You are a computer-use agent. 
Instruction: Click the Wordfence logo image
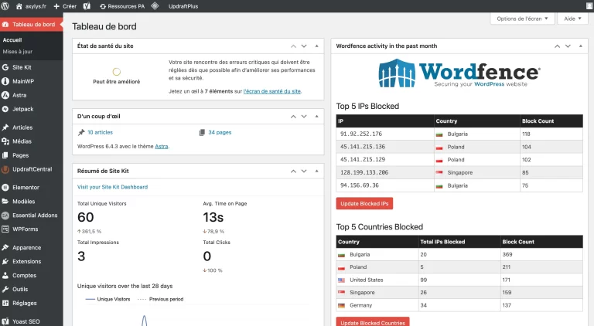459,73
